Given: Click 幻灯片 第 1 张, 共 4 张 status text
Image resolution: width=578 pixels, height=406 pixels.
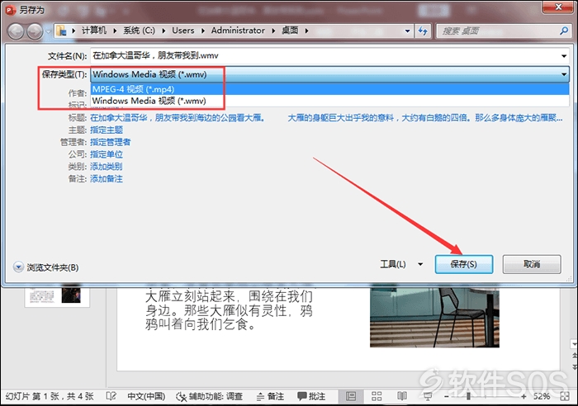Looking at the screenshot, I should click(x=50, y=396).
